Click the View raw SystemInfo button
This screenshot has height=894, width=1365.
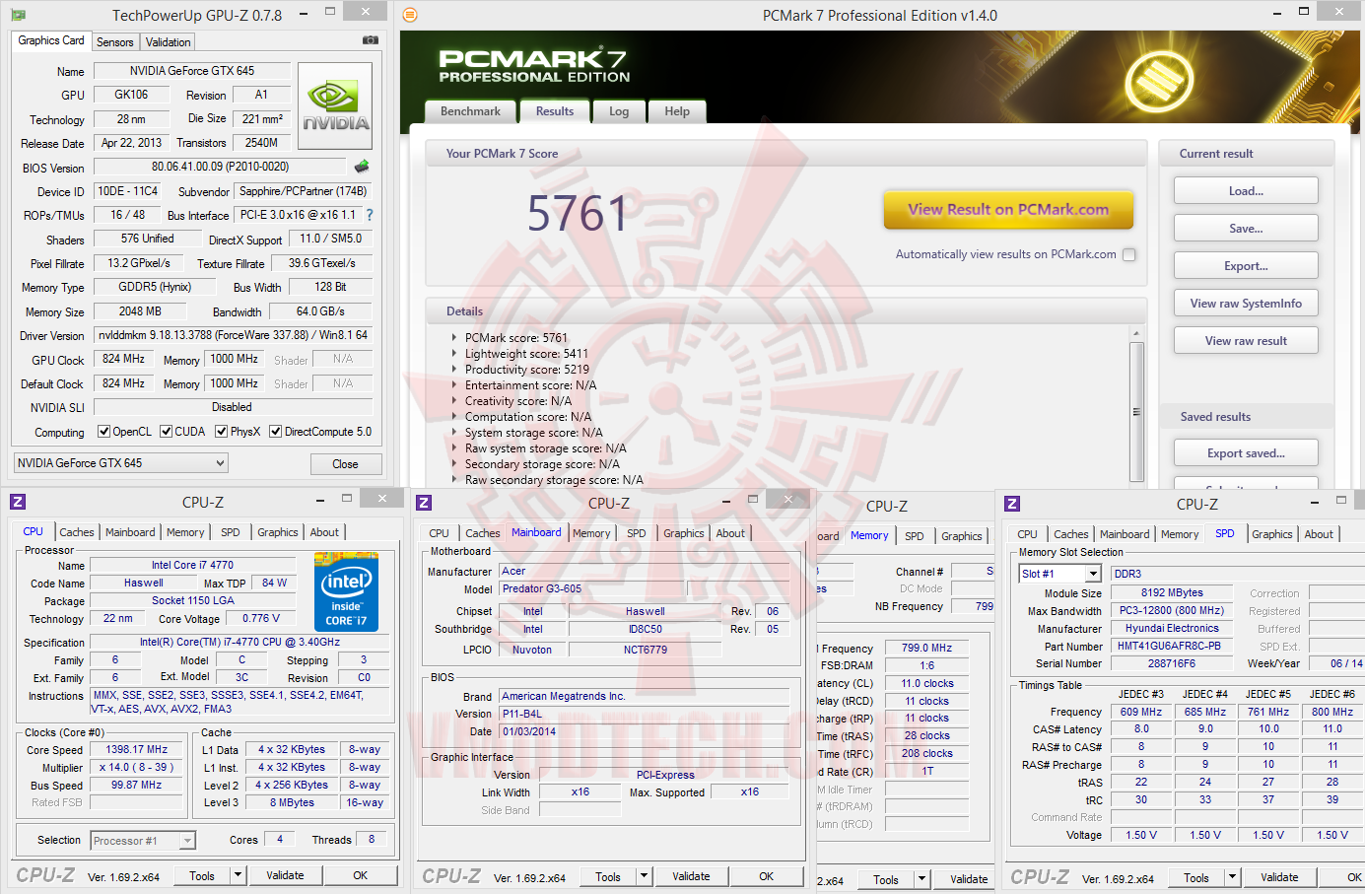[x=1246, y=304]
